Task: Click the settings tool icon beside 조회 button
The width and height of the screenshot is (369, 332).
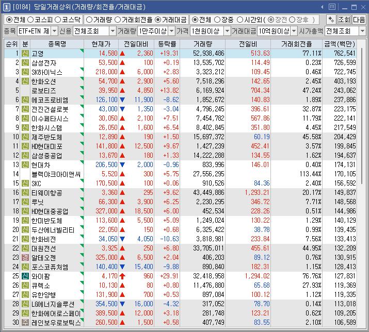Action: tap(331, 20)
